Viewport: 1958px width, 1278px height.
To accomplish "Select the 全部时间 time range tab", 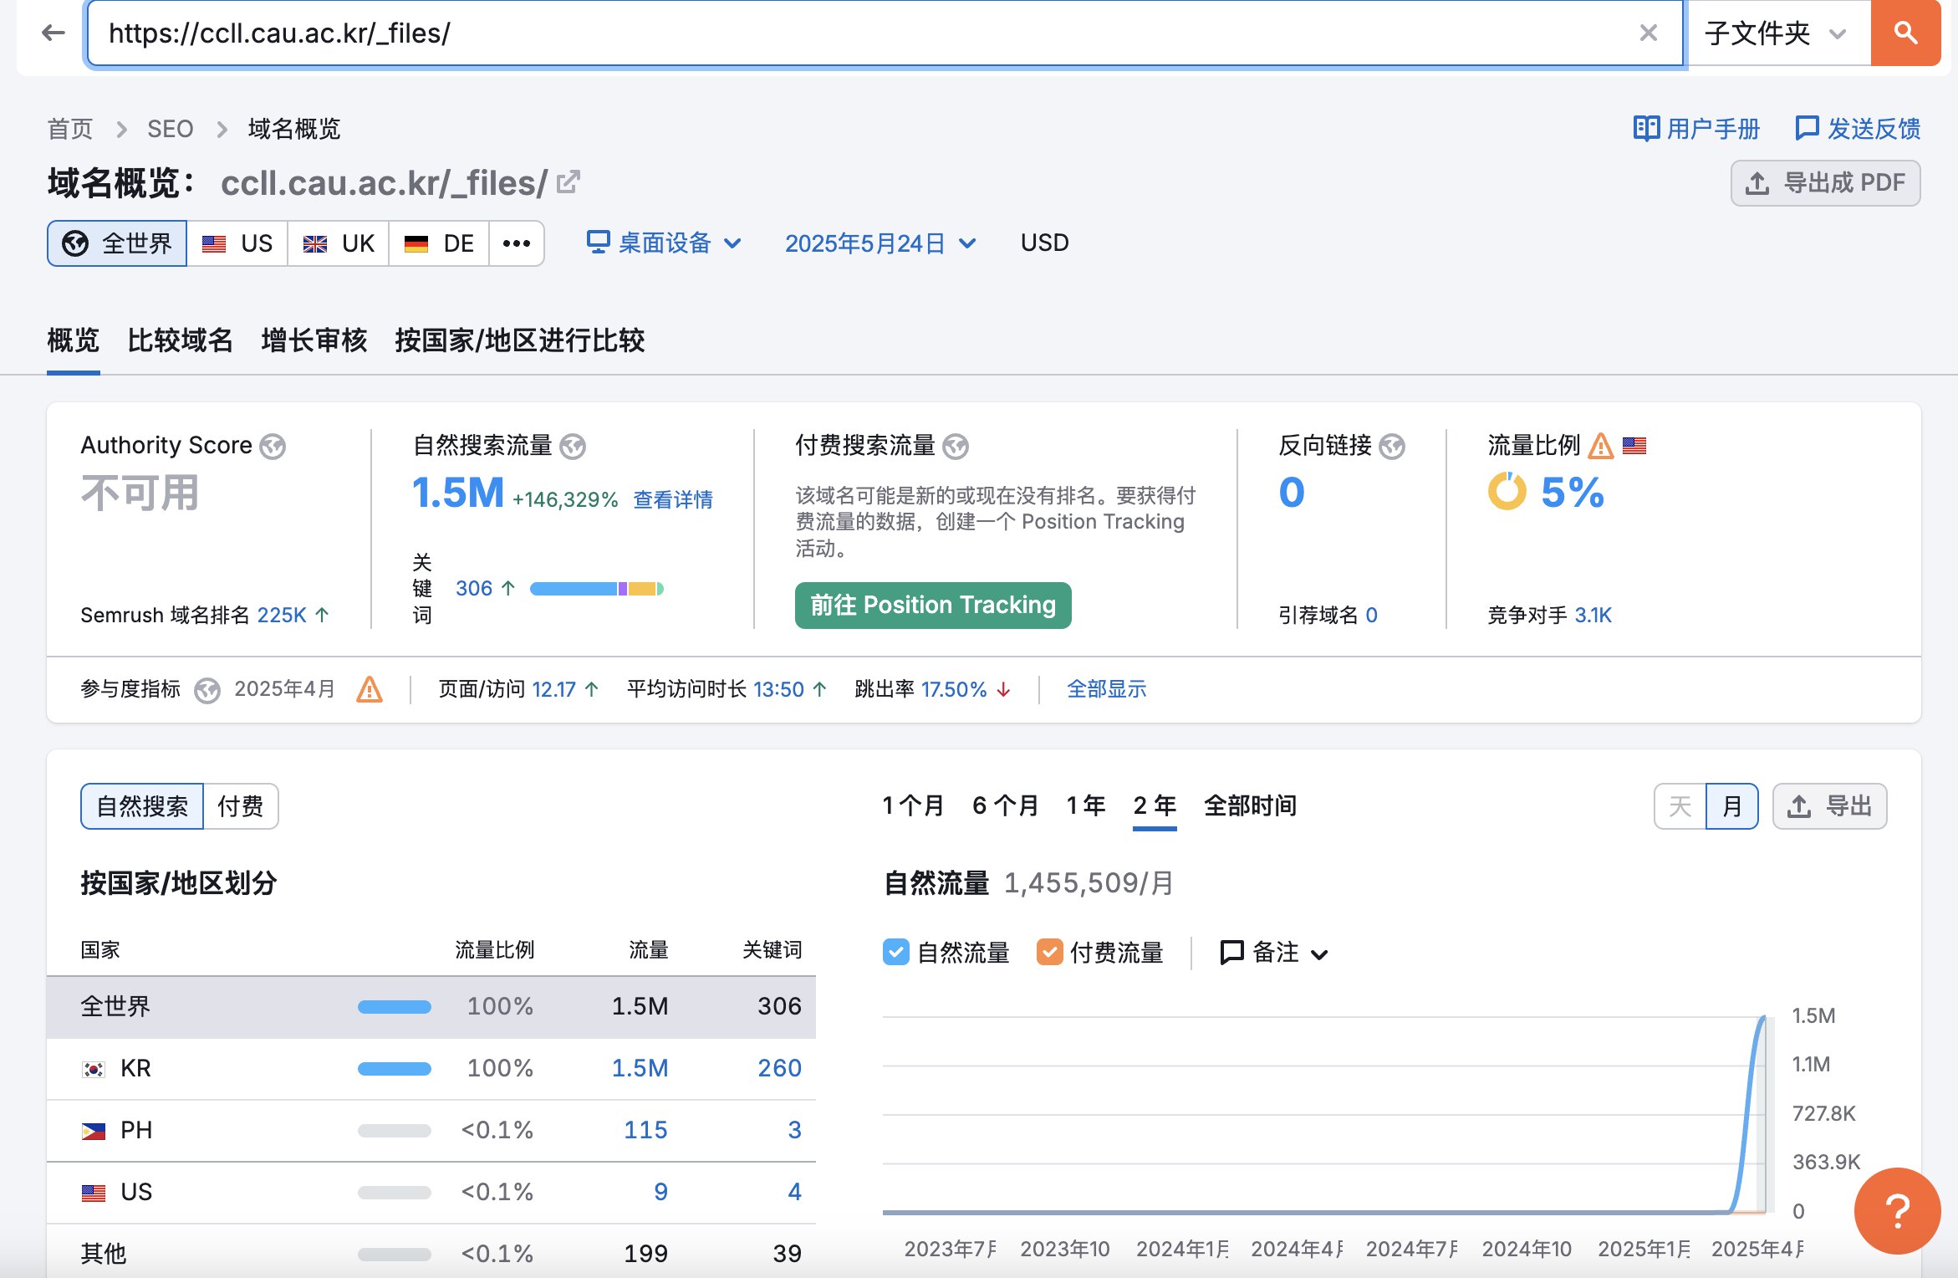I will (1250, 805).
